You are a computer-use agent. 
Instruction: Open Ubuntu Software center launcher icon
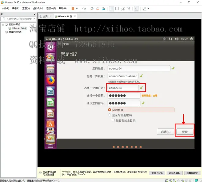(50, 123)
